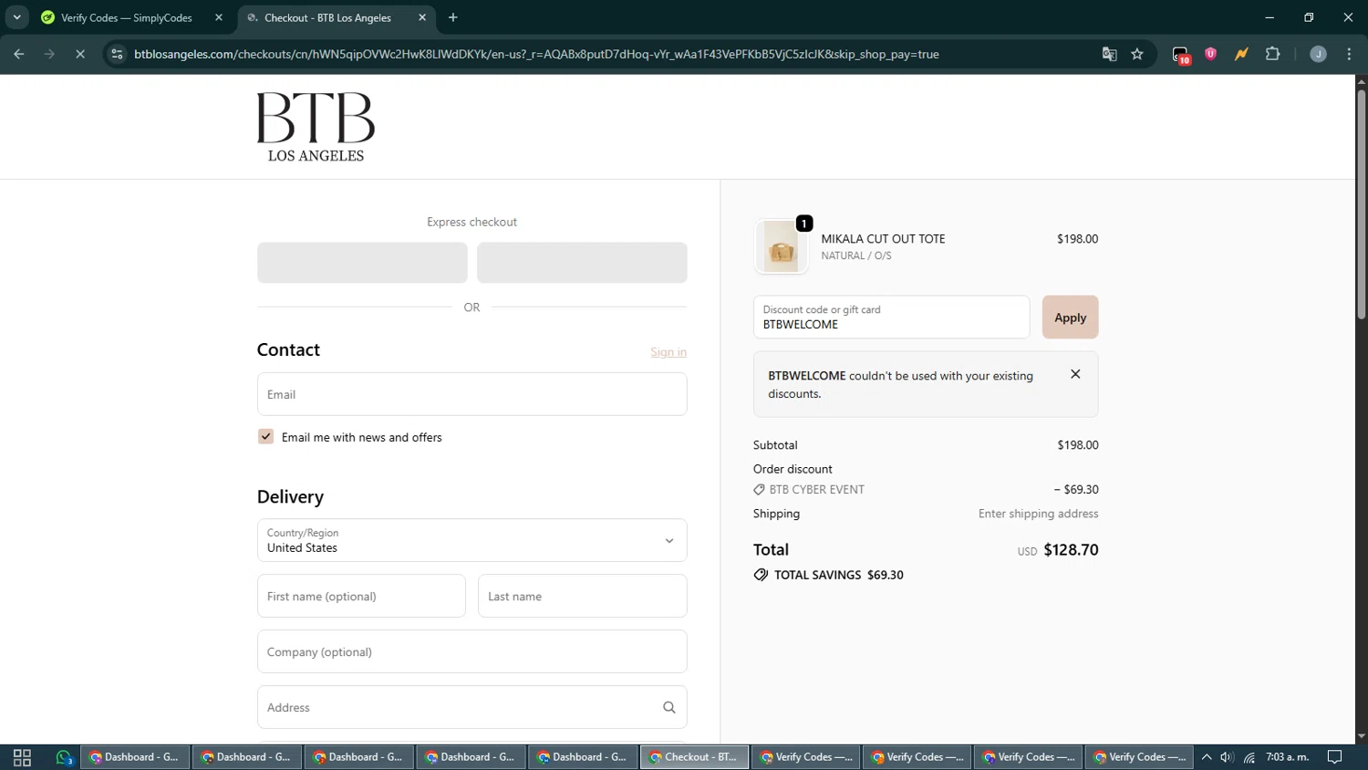Select the Checkout - BTB Los Angeles tab
Viewport: 1368px width, 770px height.
coord(328,17)
